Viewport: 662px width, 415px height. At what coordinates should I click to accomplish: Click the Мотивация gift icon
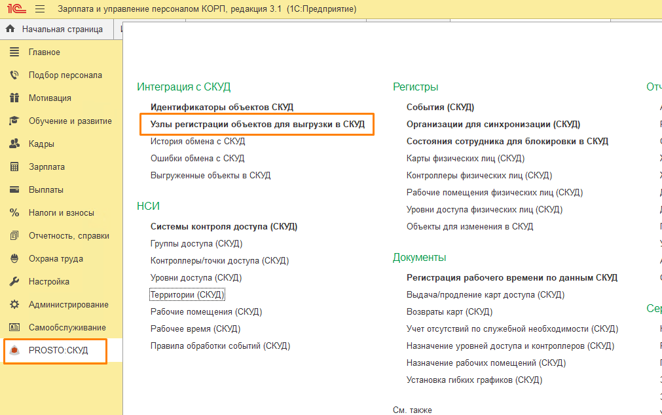pyautogui.click(x=14, y=98)
